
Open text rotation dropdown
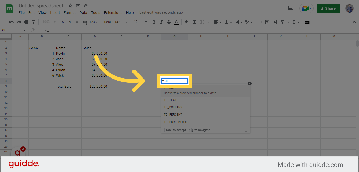pos(248,22)
